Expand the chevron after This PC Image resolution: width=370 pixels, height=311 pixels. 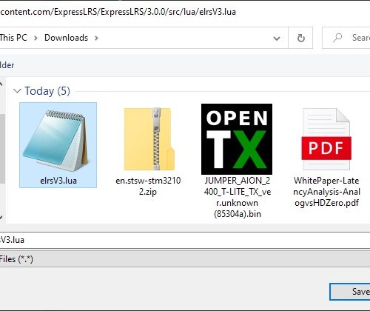pyautogui.click(x=36, y=38)
